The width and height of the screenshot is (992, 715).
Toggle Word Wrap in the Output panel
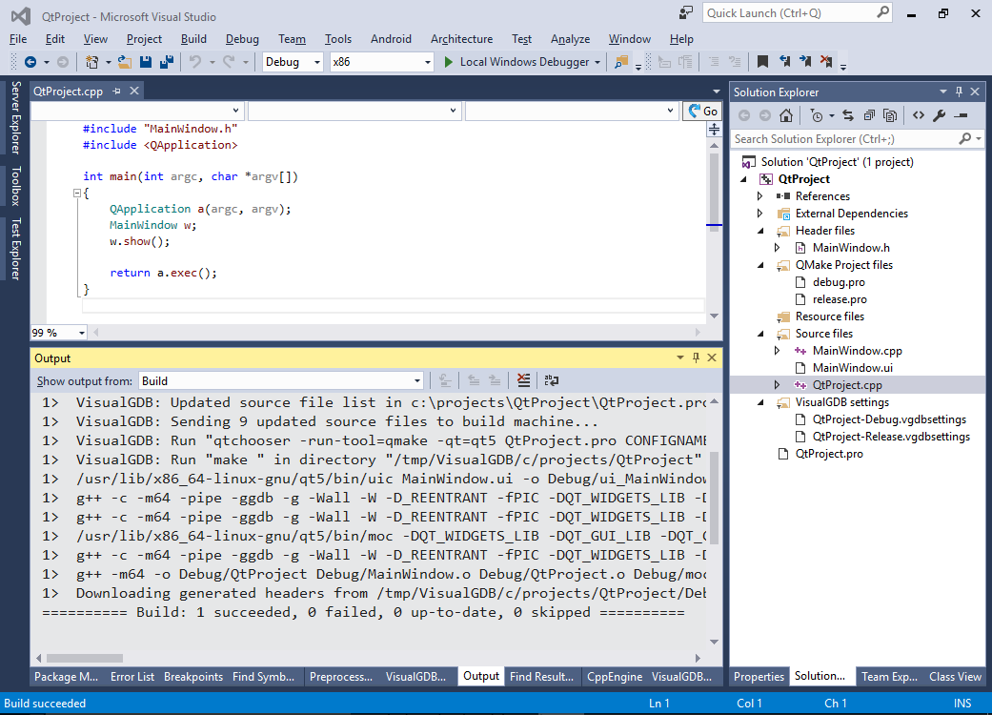point(551,380)
